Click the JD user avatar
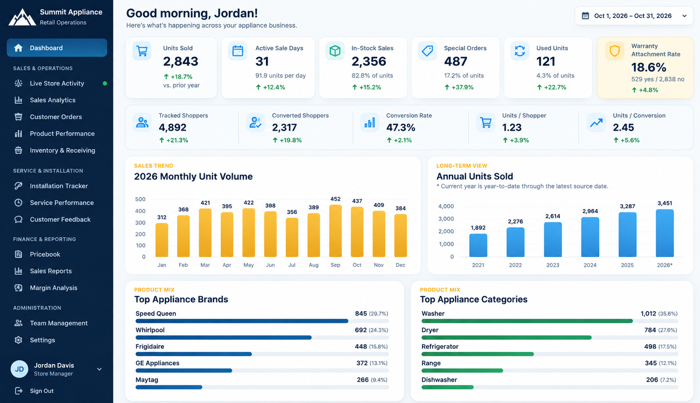 (19, 369)
